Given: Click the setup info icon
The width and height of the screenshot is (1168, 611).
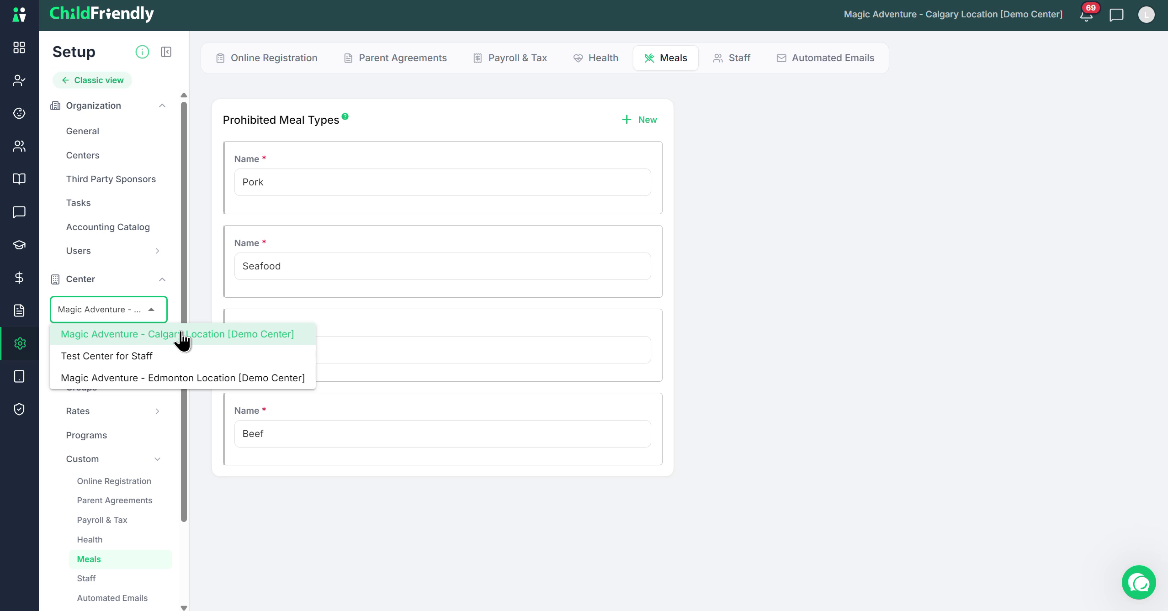Looking at the screenshot, I should (x=142, y=52).
